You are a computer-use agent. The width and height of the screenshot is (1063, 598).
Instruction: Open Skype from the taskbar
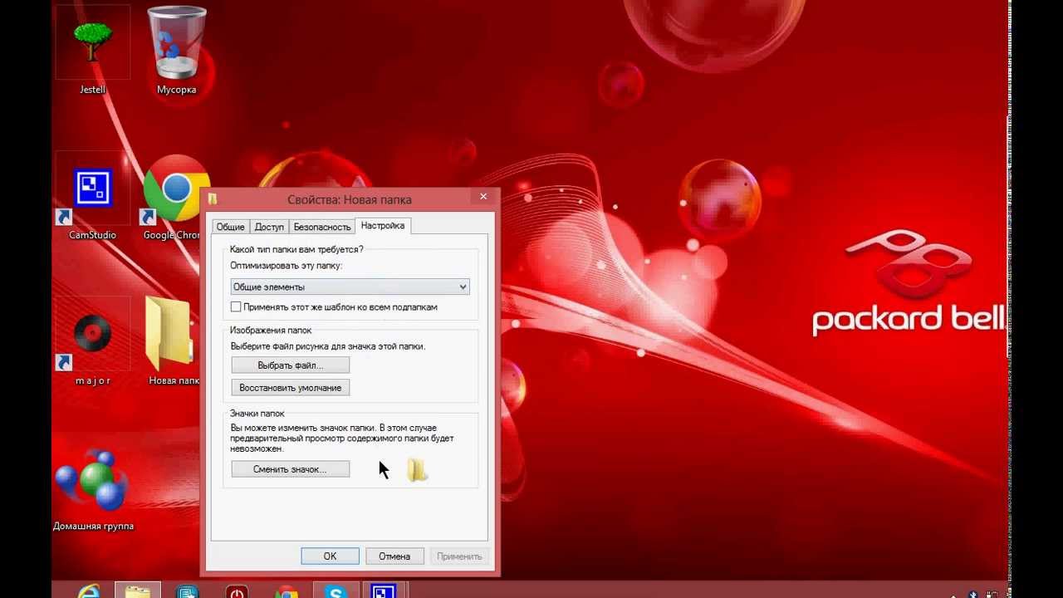[x=336, y=592]
